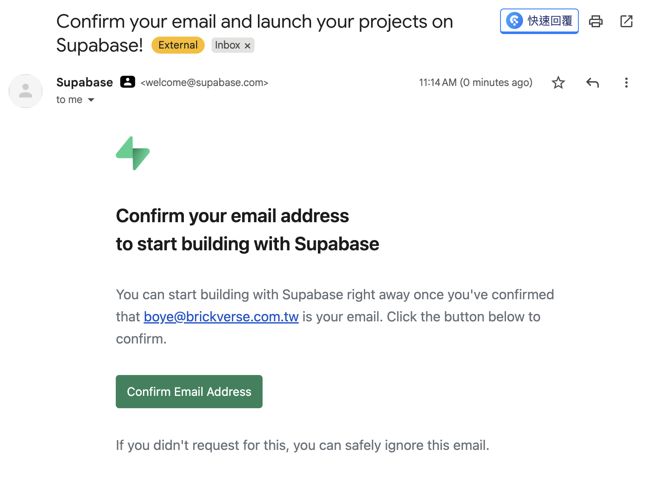Print this email using the printer icon
The height and width of the screenshot is (481, 652).
[x=595, y=21]
